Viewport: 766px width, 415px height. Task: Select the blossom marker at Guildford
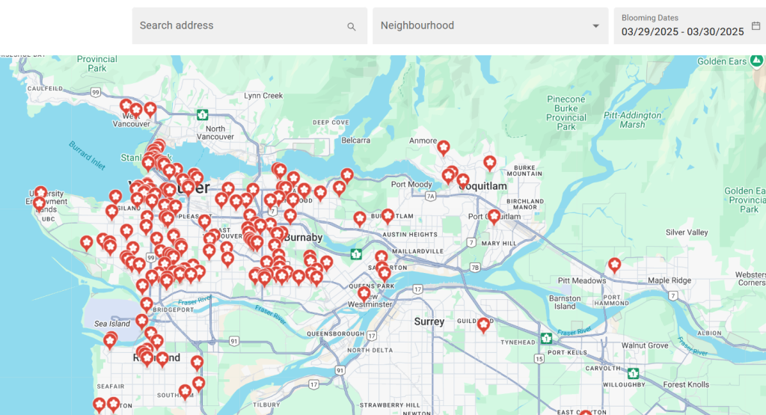(483, 325)
